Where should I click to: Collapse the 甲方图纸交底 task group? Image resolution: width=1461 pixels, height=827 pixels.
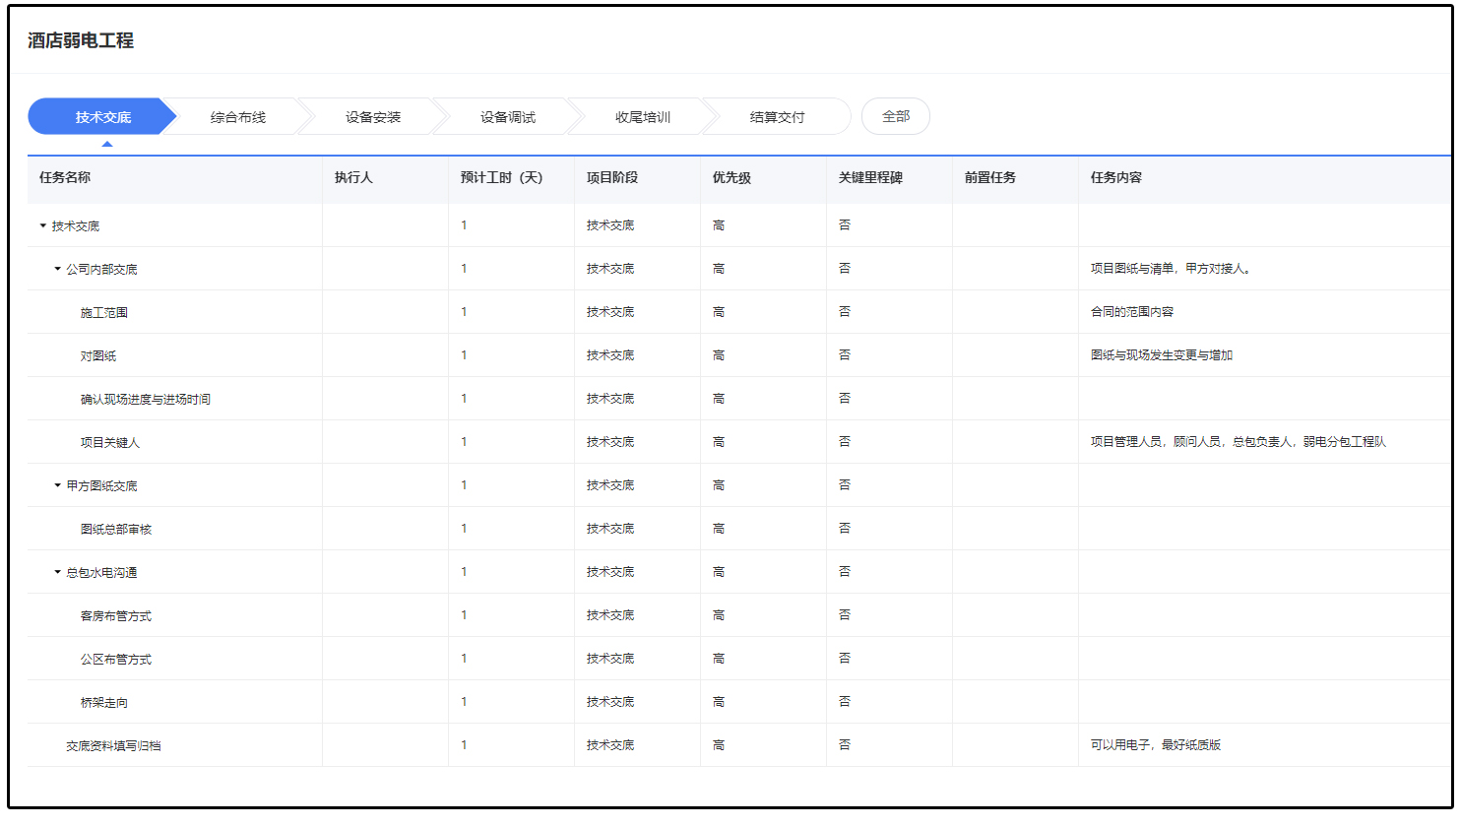57,486
